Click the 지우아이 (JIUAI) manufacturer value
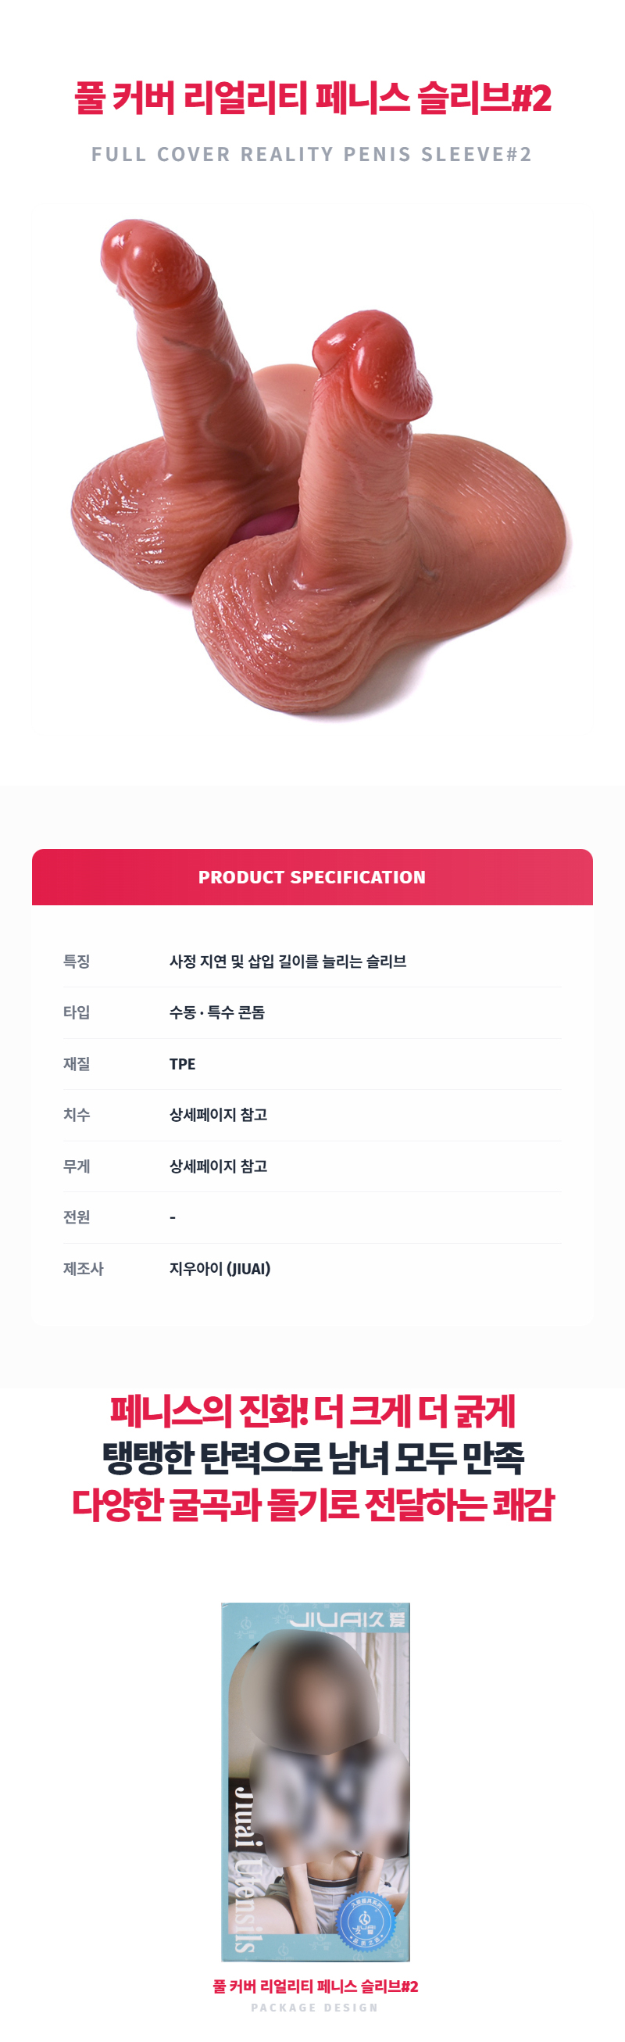Viewport: 625px width, 2042px height. coord(220,1268)
